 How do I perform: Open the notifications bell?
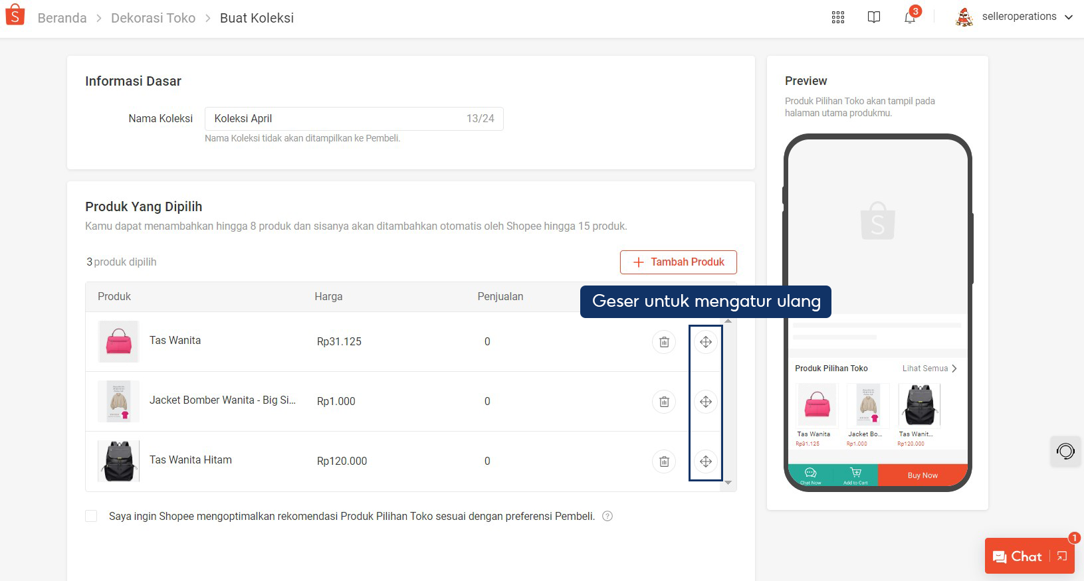click(x=910, y=18)
